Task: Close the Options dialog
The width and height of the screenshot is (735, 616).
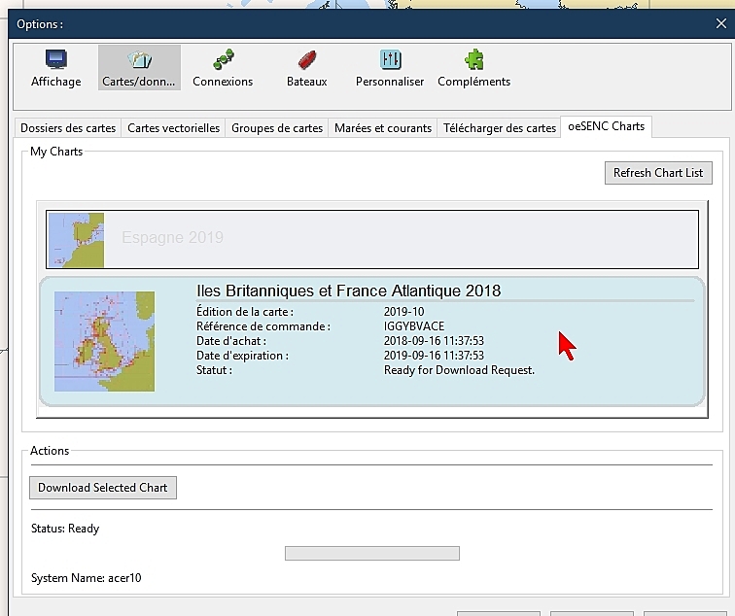Action: click(721, 23)
